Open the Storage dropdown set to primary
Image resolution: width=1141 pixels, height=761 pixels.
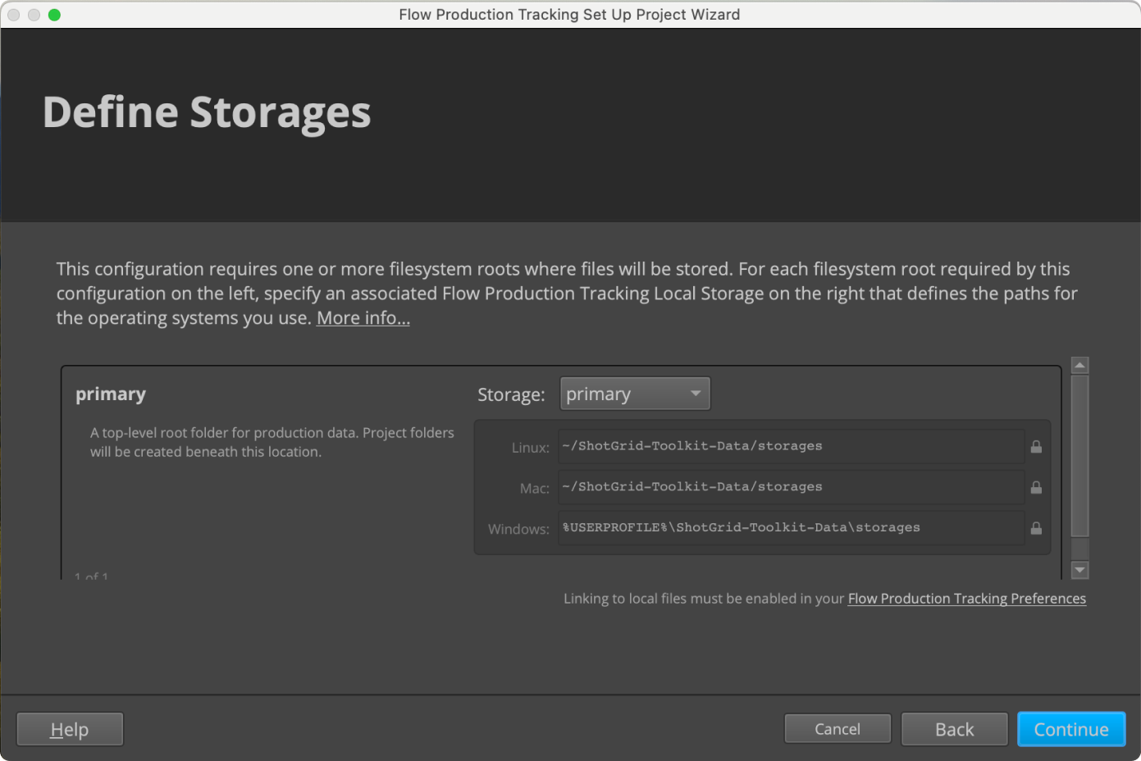635,394
